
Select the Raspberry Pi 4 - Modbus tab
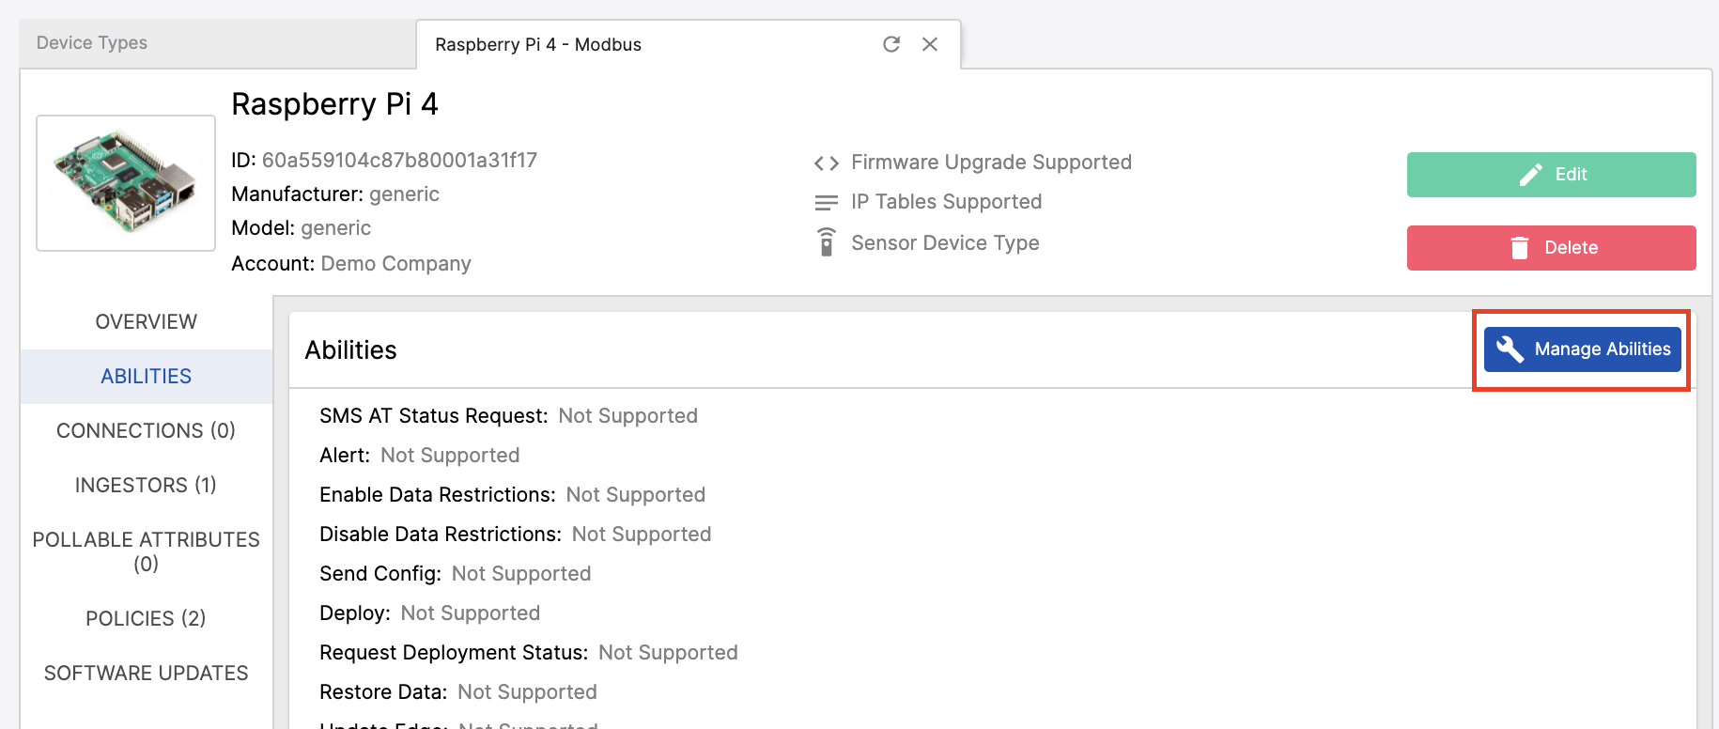[538, 45]
